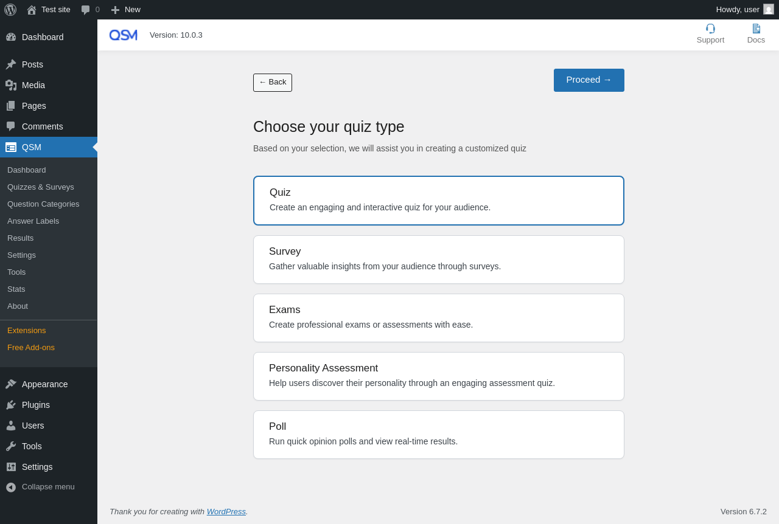Click the user avatar icon
The width and height of the screenshot is (779, 524).
click(769, 9)
